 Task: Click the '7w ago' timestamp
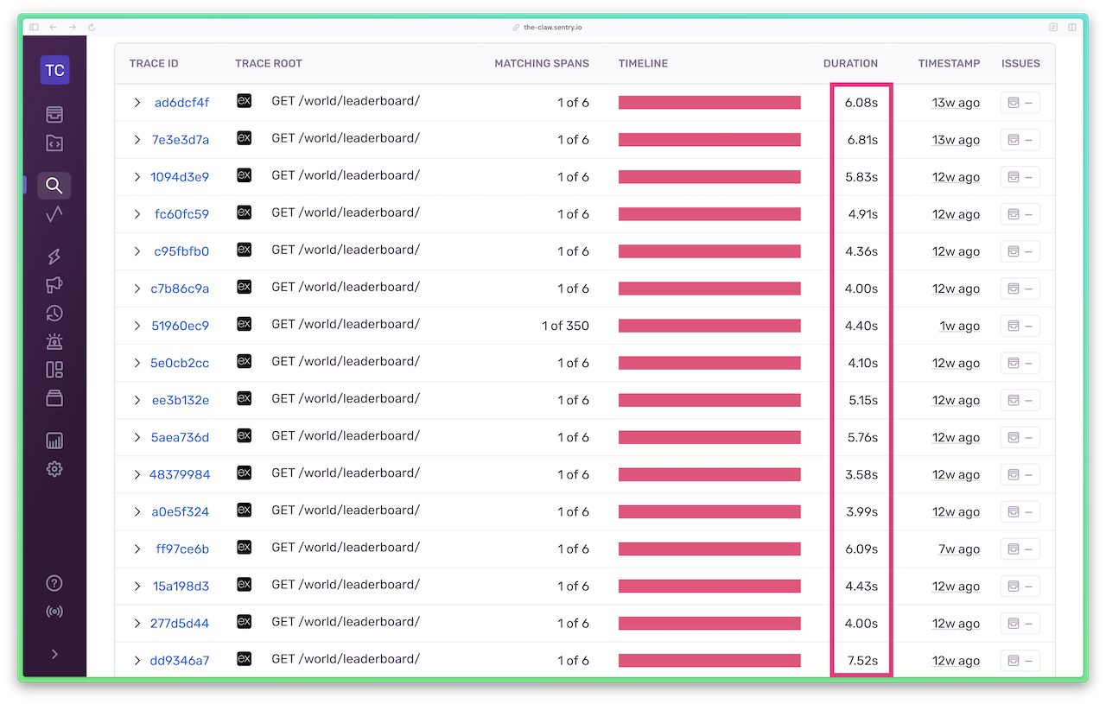(958, 549)
